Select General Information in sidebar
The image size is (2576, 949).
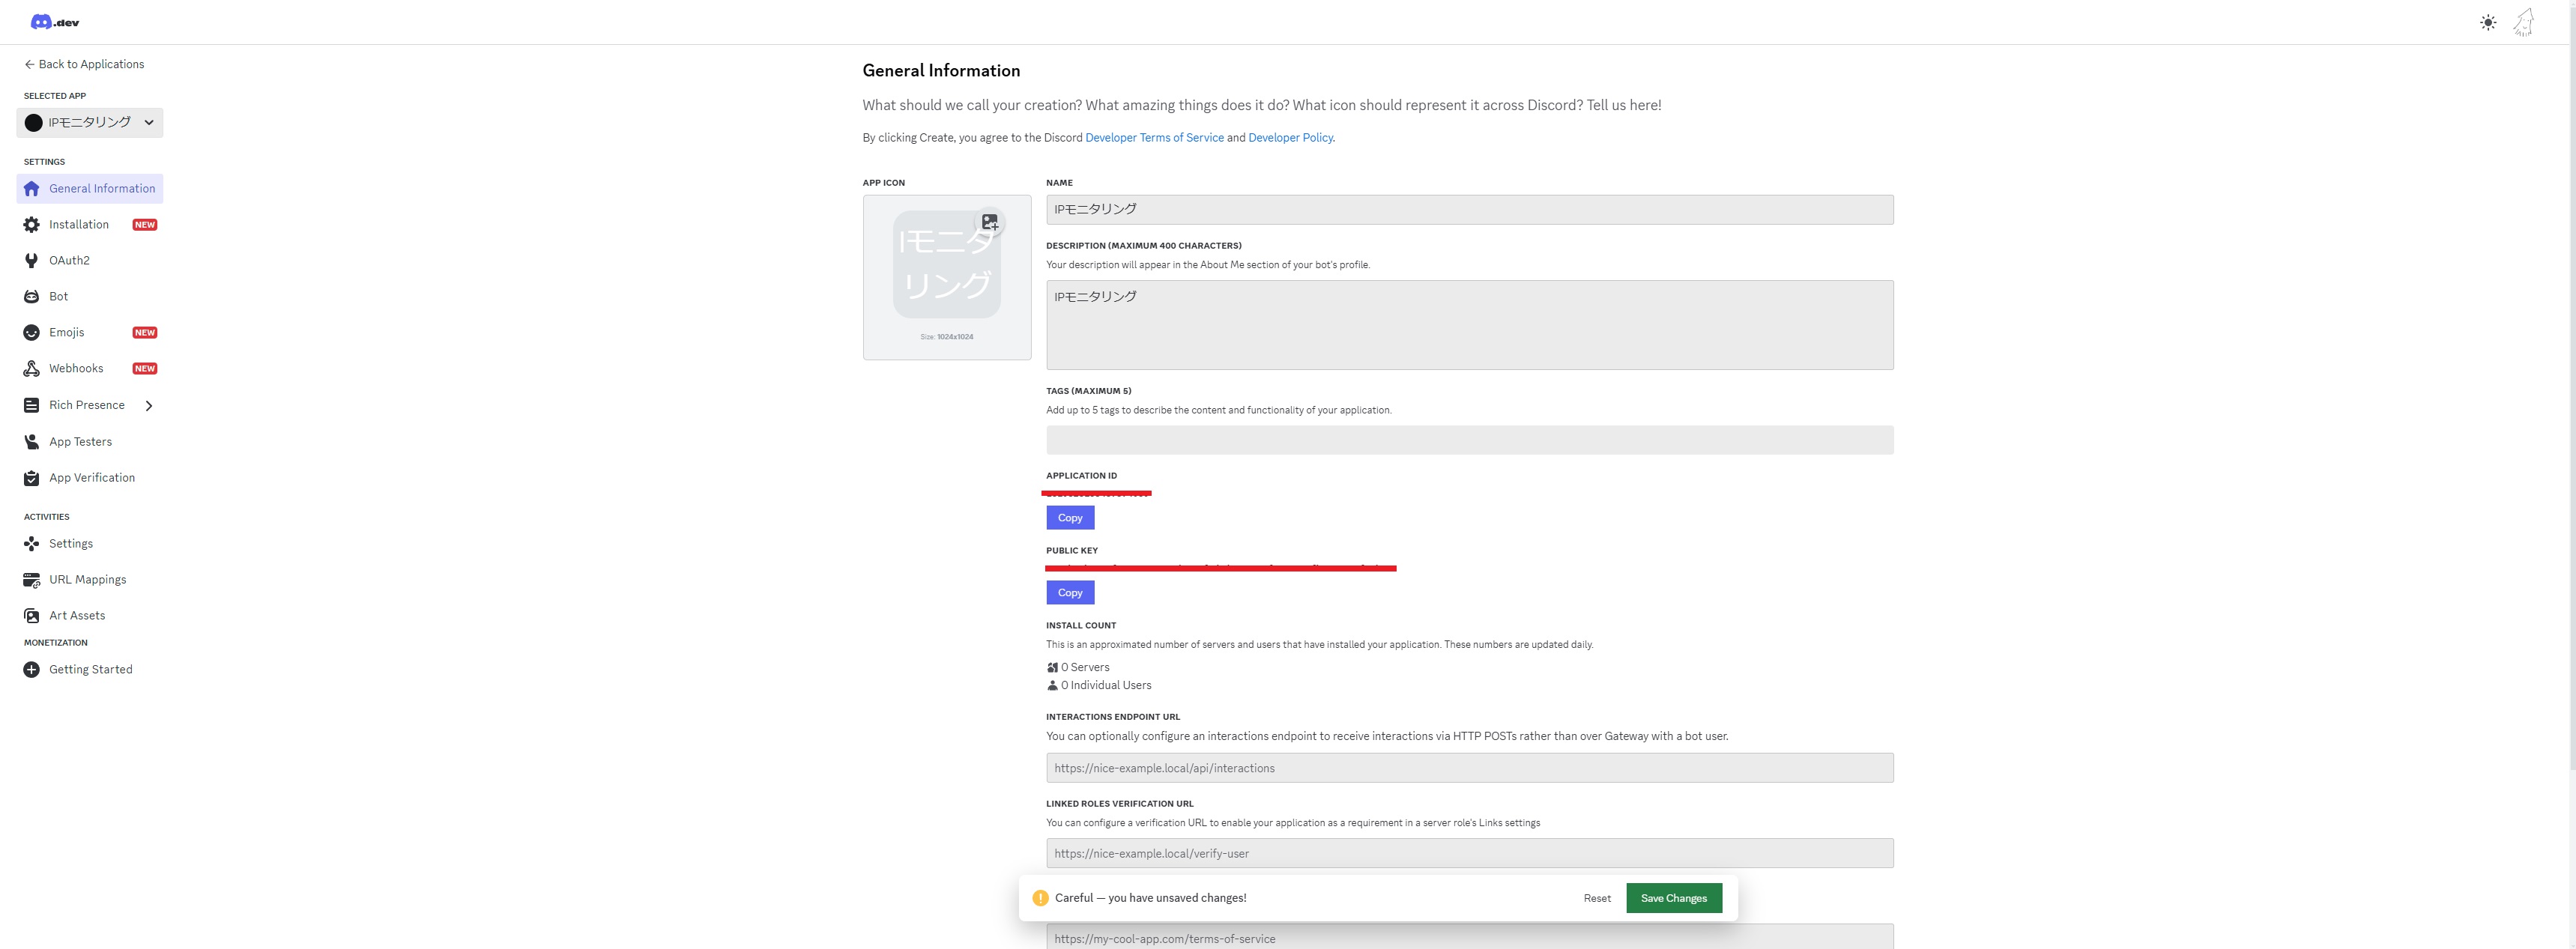click(102, 189)
